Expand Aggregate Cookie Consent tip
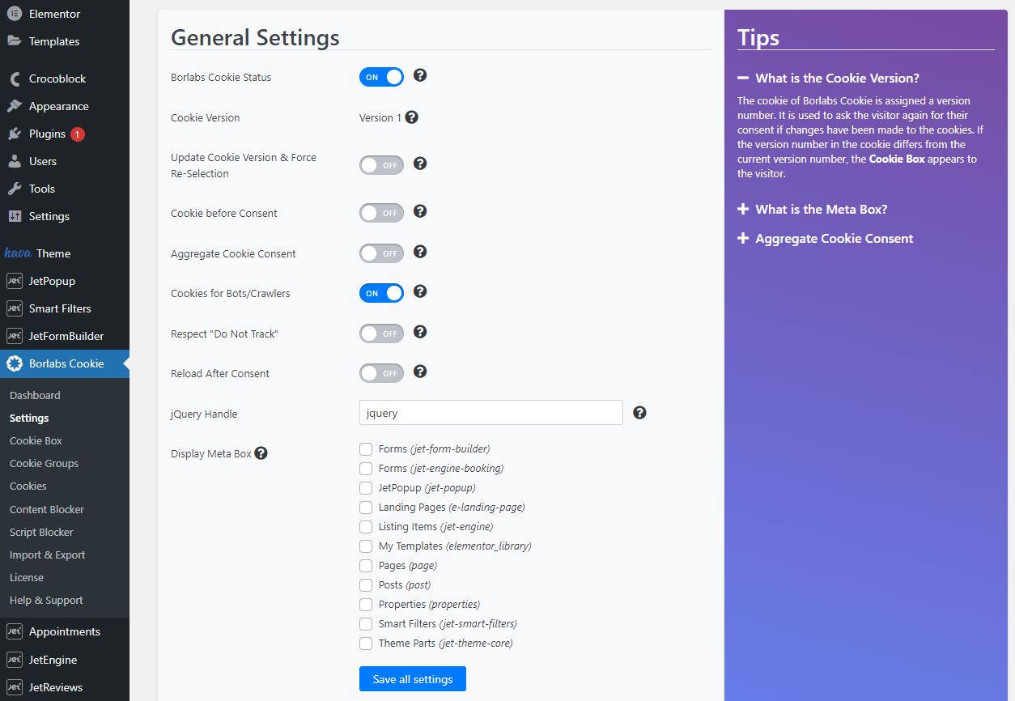 (826, 239)
